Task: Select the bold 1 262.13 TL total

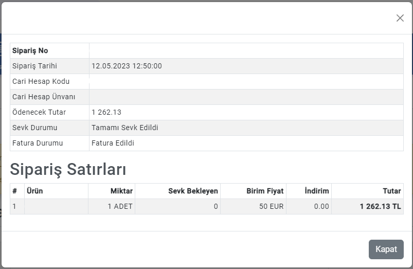Action: click(x=380, y=206)
